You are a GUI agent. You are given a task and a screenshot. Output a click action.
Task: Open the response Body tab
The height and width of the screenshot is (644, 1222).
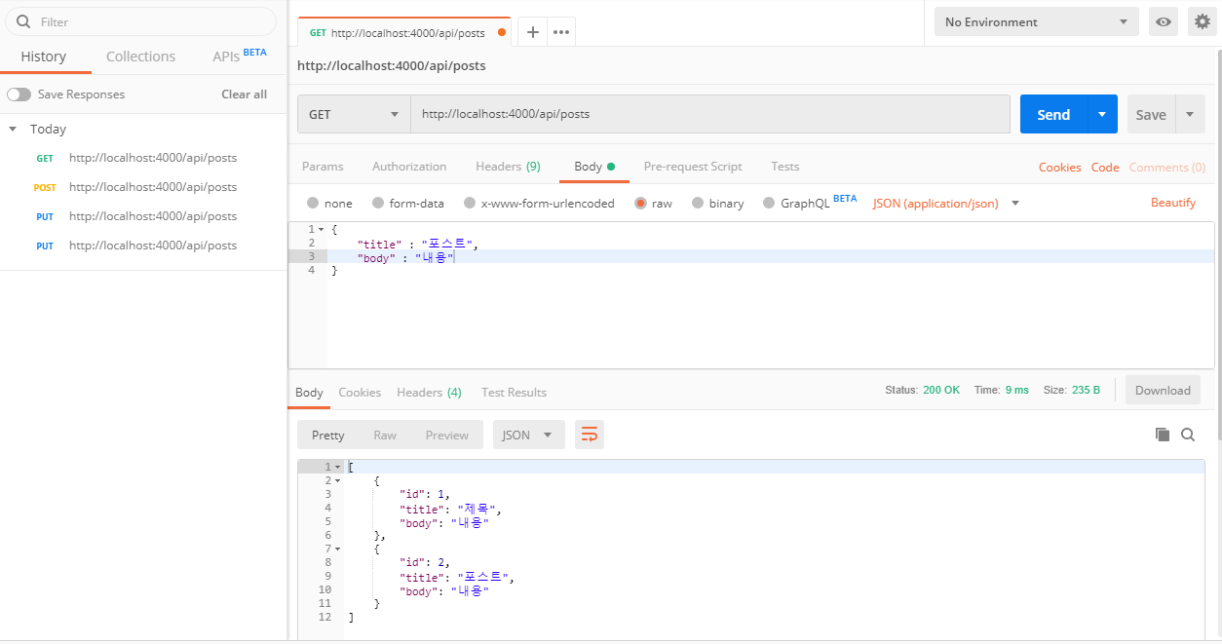pyautogui.click(x=309, y=392)
